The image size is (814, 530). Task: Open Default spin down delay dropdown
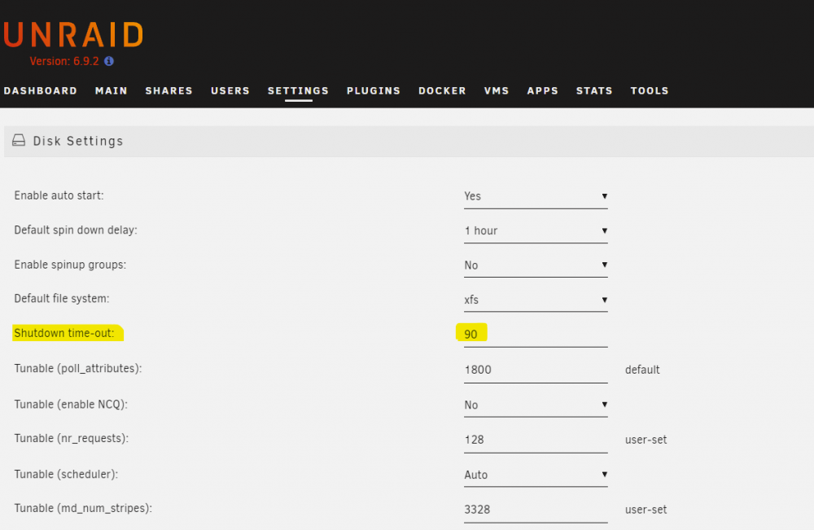point(536,230)
